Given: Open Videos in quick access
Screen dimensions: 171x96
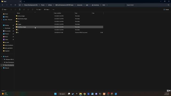Looking at the screenshot, I should click(6, 39).
